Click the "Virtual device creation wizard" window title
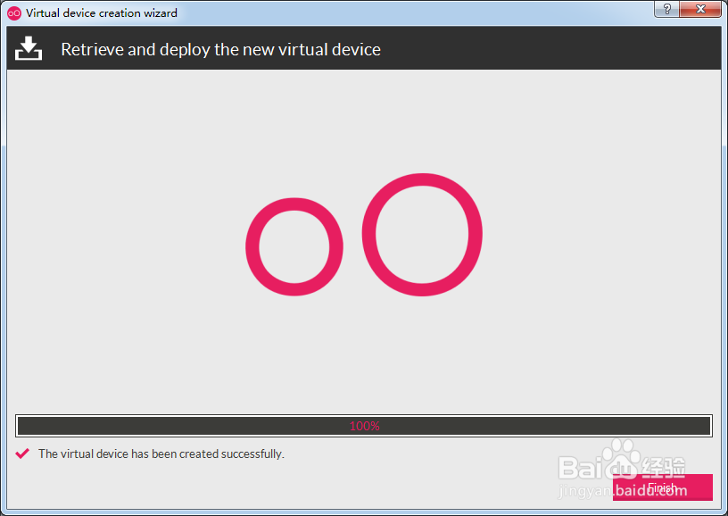728x516 pixels. tap(102, 13)
